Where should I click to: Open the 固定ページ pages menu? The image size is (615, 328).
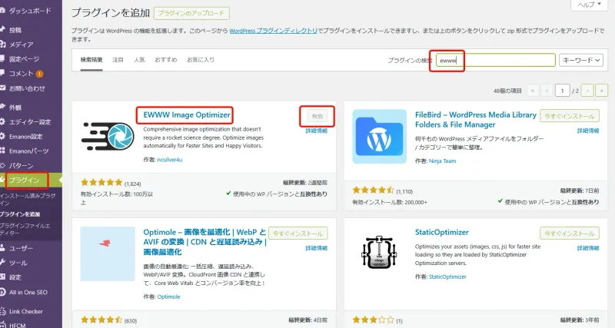tap(25, 59)
